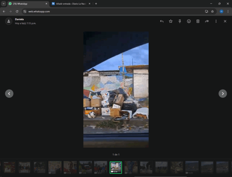Open the viewer's three-dot more options menu
This screenshot has height=177, width=232.
216,21
